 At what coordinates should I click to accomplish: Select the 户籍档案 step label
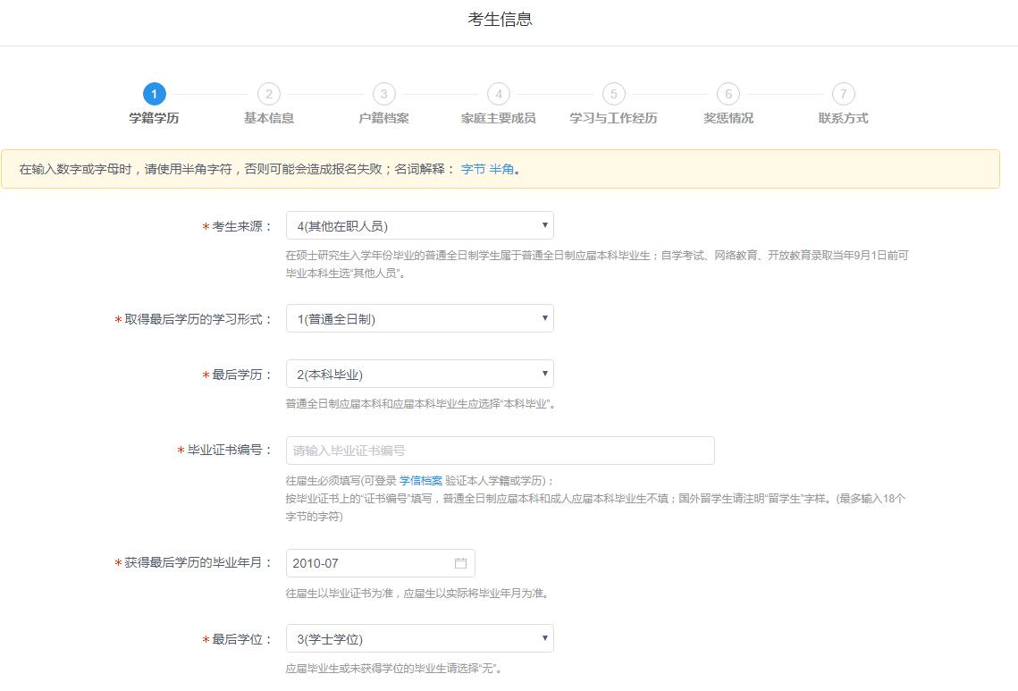383,118
